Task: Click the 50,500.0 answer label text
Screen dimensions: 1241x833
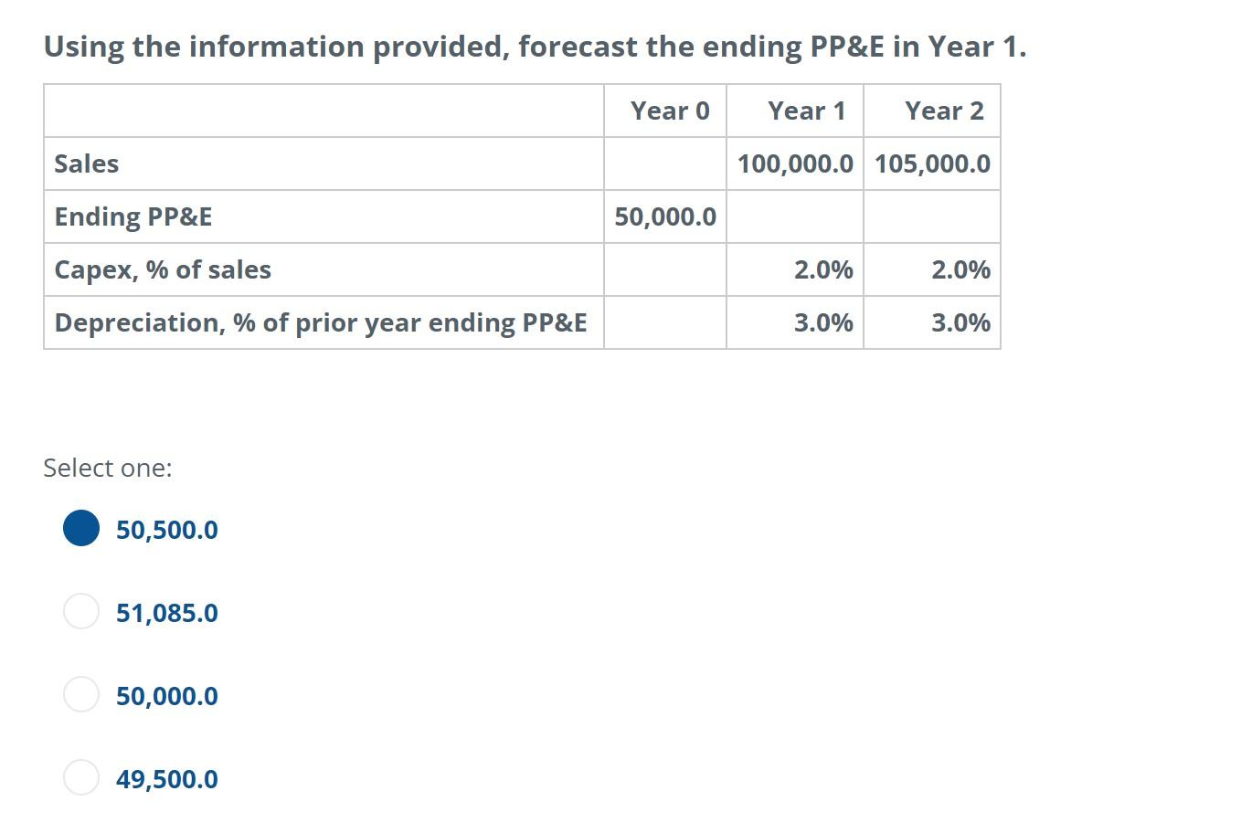Action: click(166, 529)
